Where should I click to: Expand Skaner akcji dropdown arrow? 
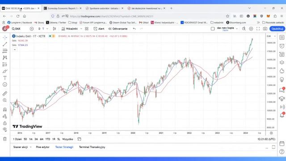click(x=31, y=147)
